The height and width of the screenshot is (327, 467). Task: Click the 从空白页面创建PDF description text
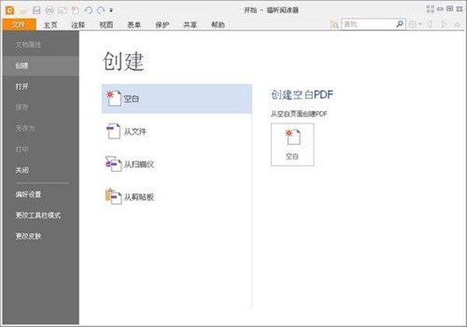point(299,114)
